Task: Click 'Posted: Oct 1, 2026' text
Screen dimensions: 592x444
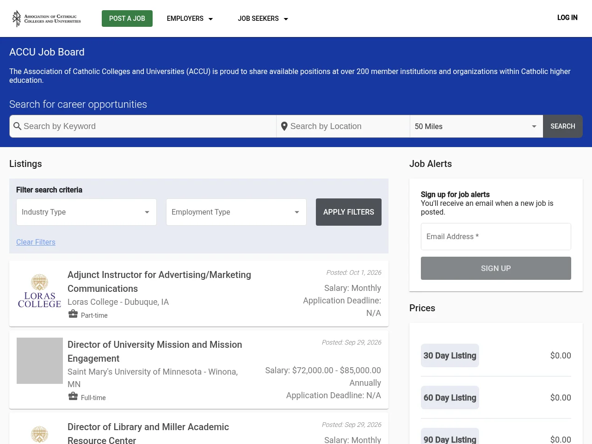Action: point(354,272)
